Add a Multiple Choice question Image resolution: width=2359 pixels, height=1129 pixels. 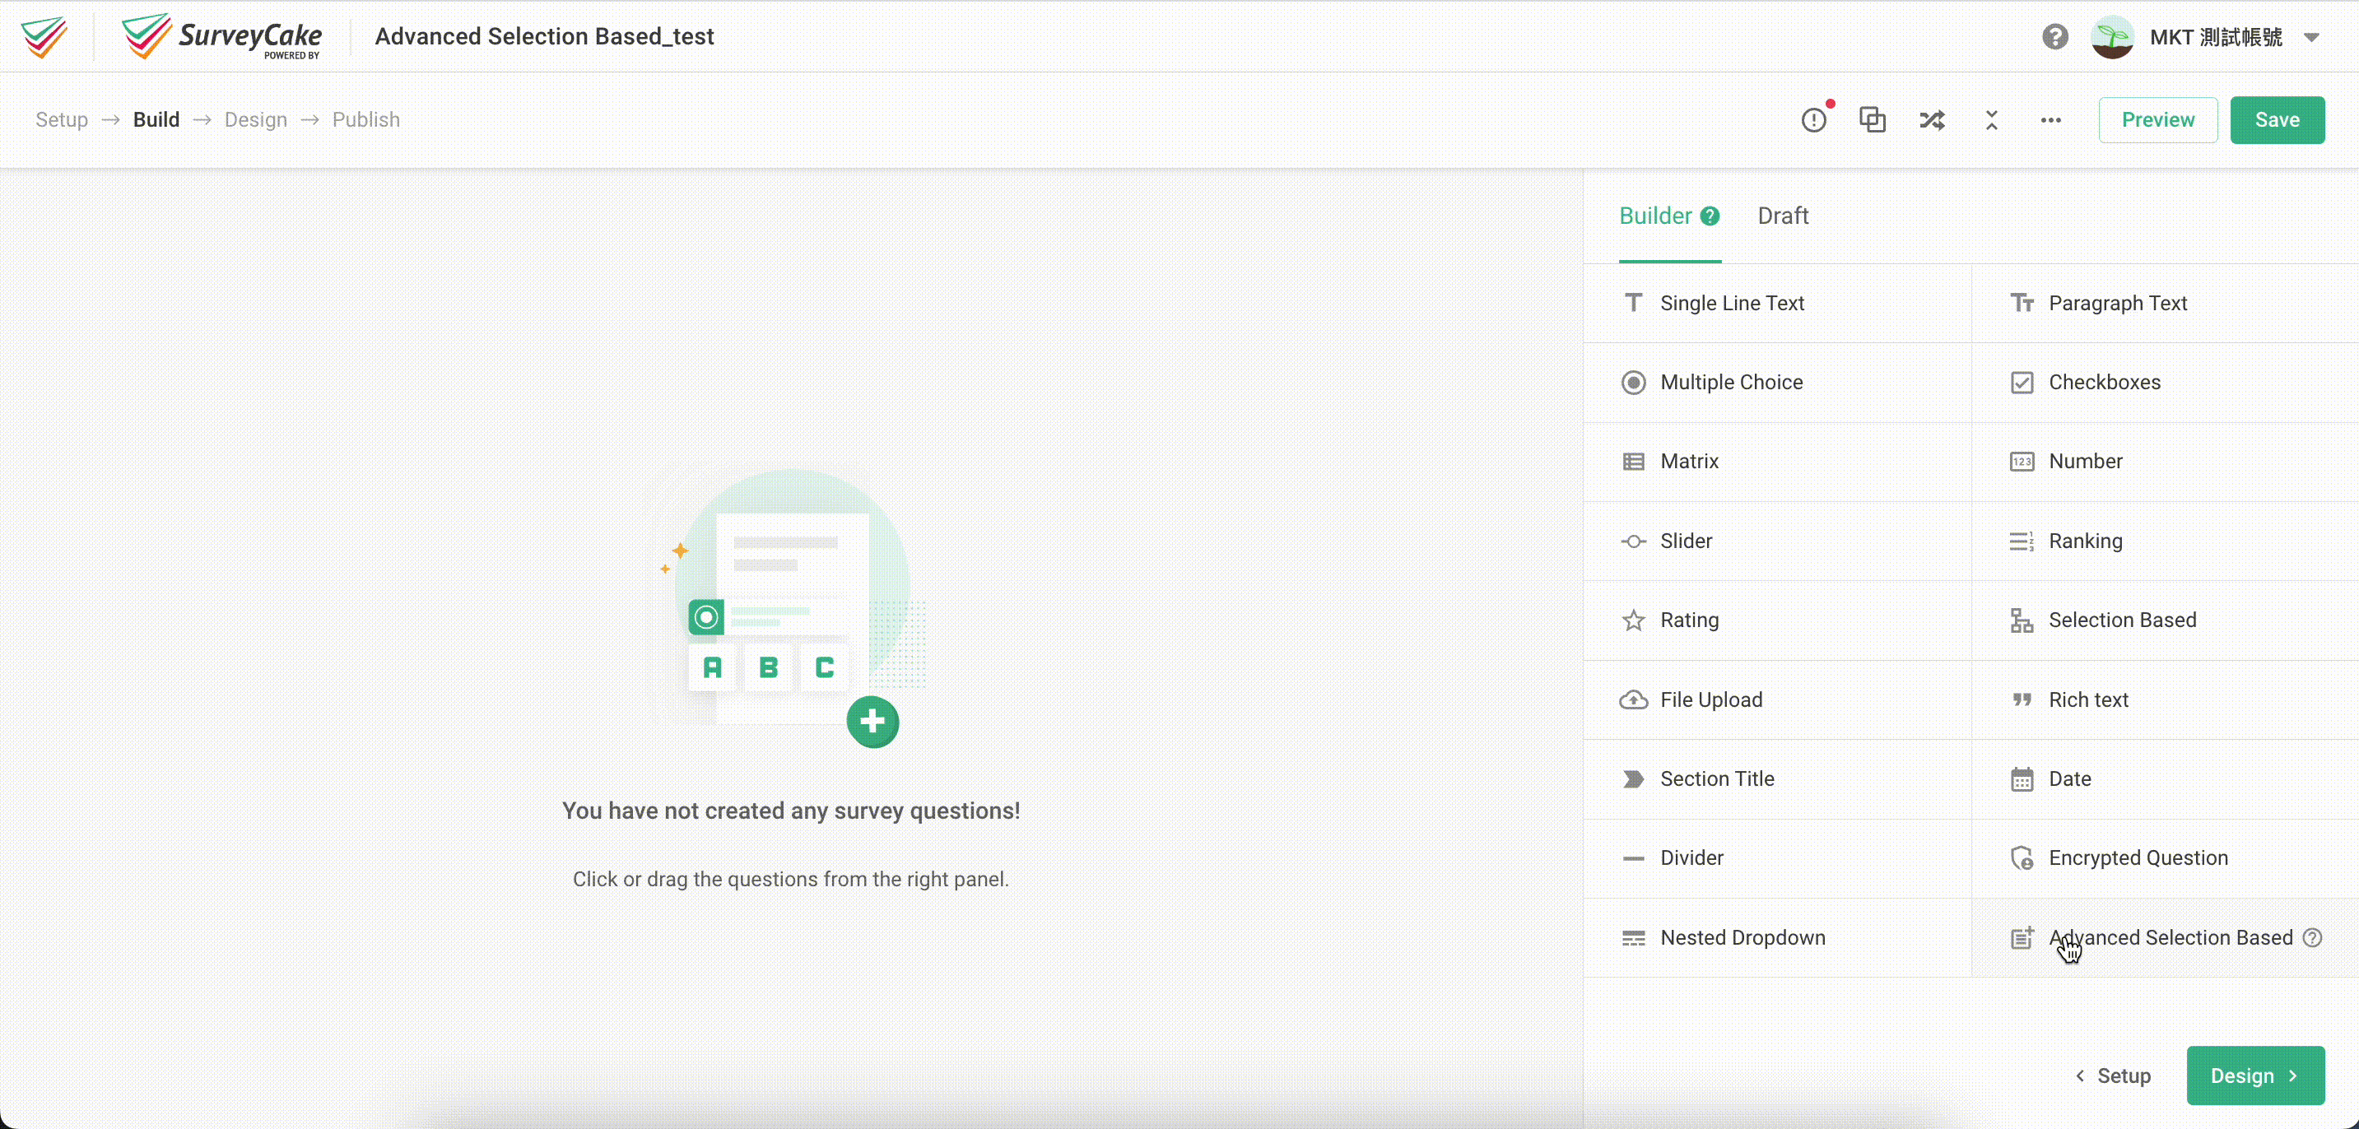tap(1731, 382)
